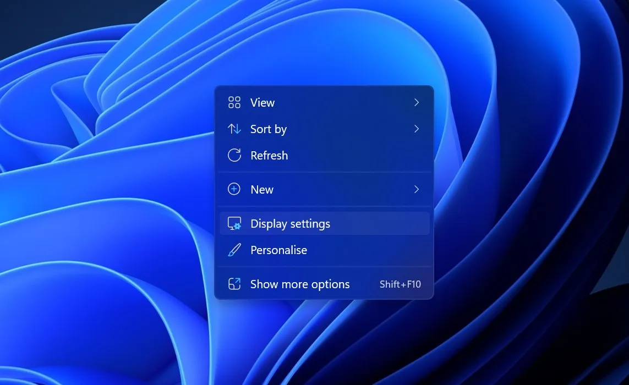Choose Personalise from the context menu

pyautogui.click(x=324, y=250)
